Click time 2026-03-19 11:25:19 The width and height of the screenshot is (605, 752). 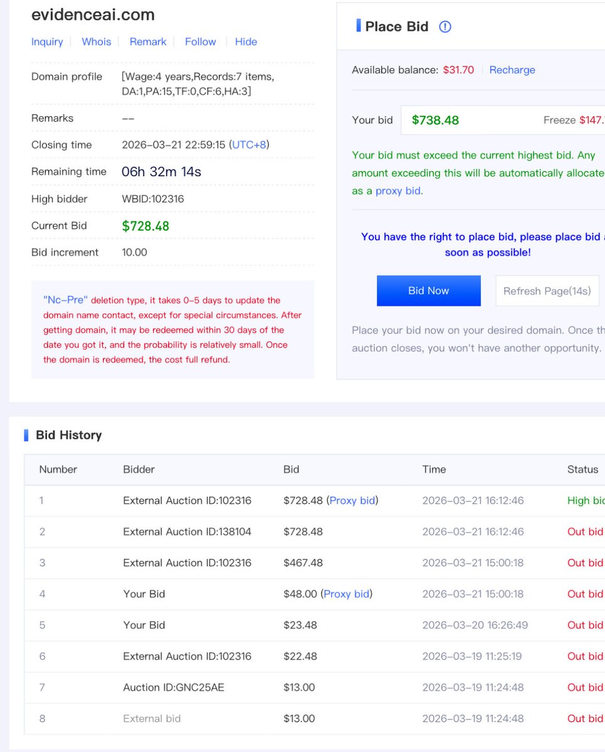(471, 656)
